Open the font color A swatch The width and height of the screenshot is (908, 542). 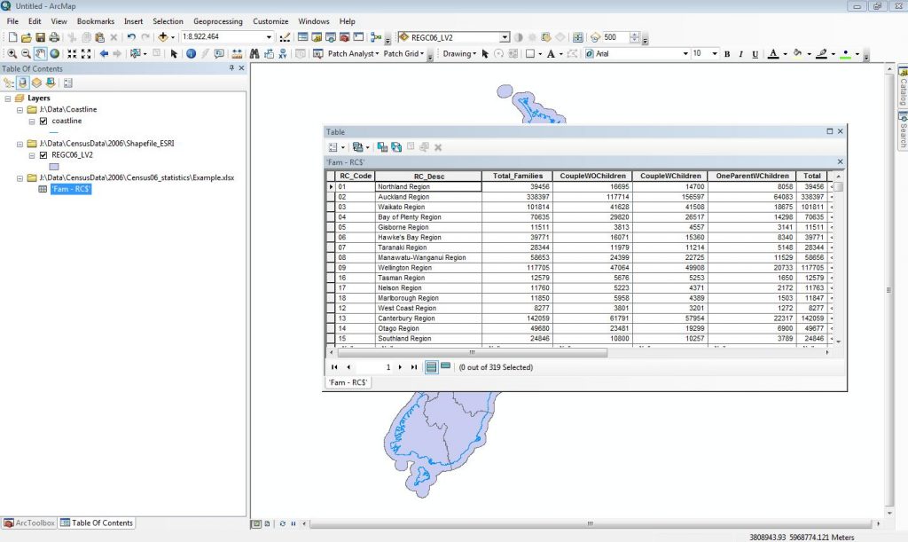773,54
